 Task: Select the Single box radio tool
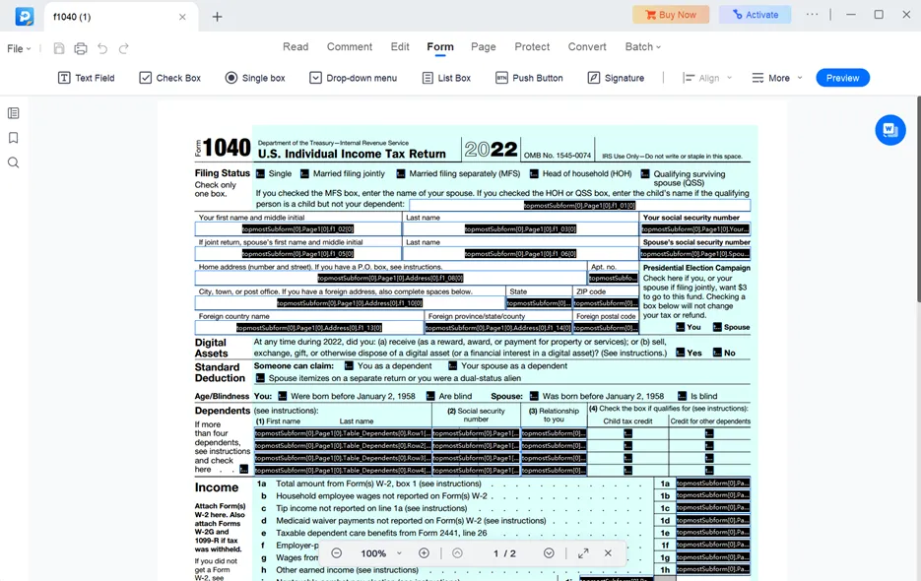pyautogui.click(x=255, y=77)
